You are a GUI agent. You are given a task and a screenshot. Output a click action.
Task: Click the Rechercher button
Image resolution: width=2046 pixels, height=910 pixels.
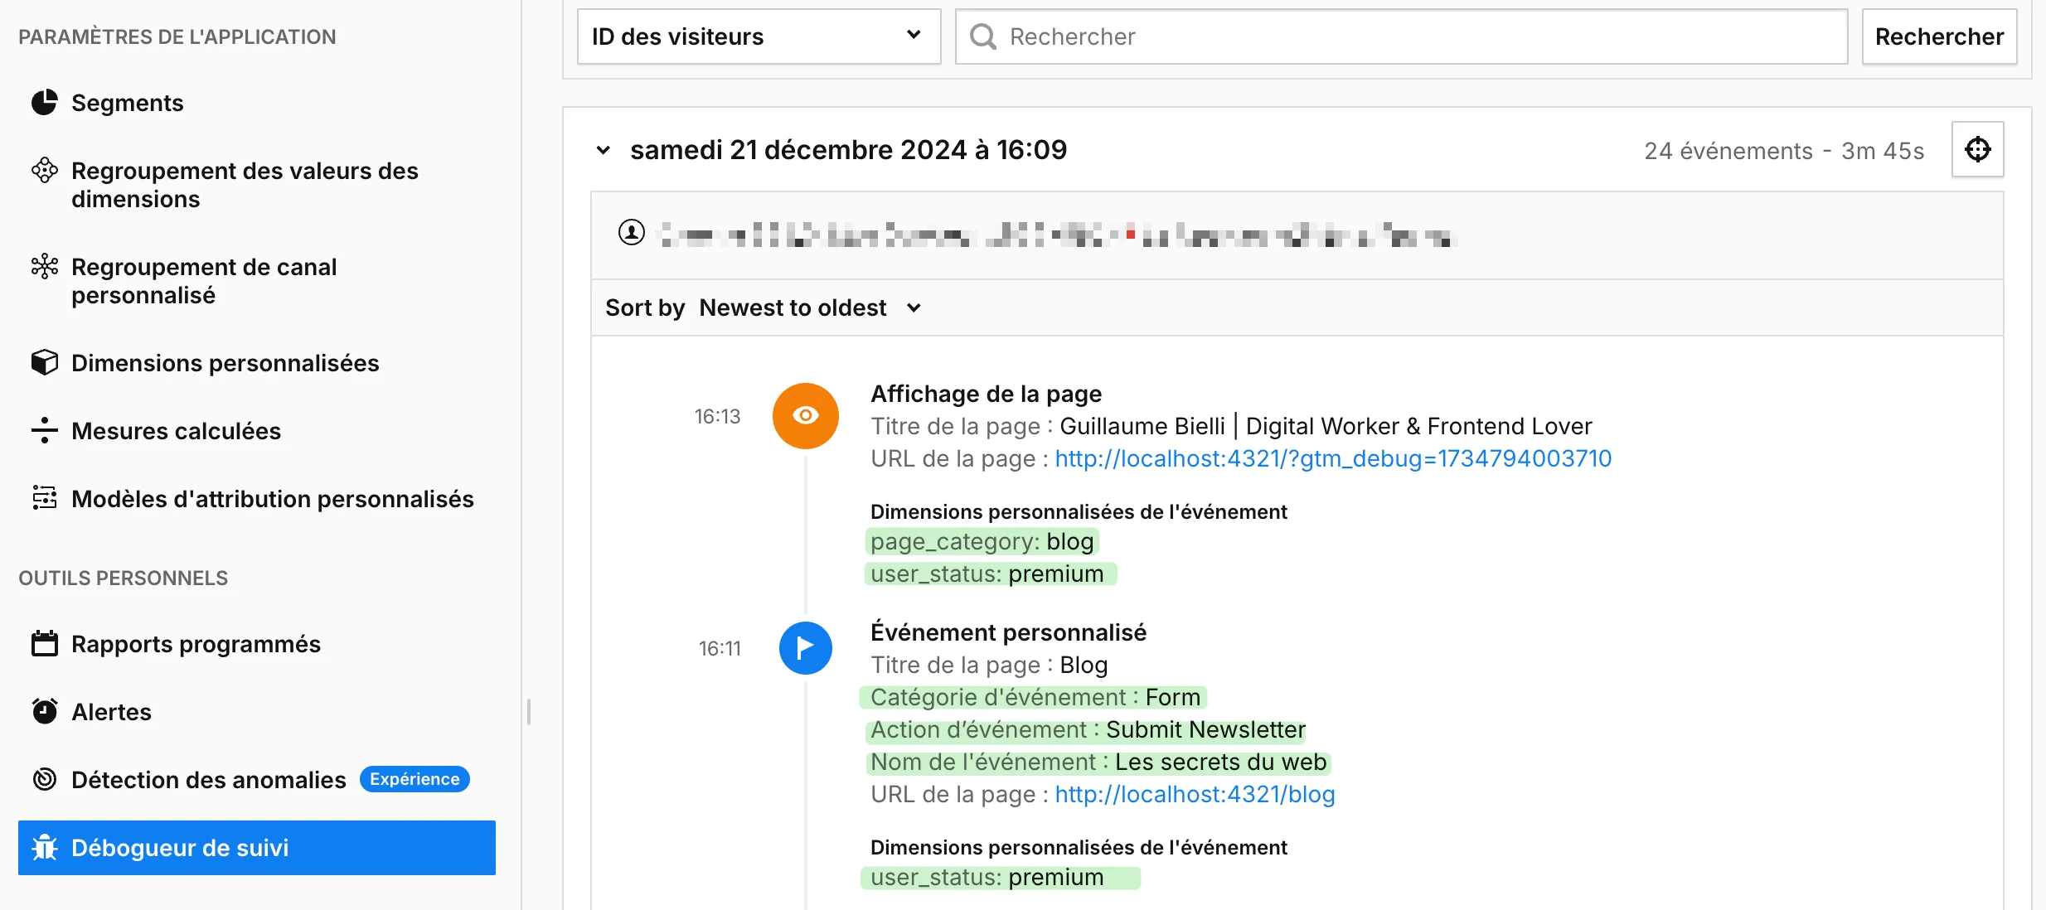pos(1939,36)
